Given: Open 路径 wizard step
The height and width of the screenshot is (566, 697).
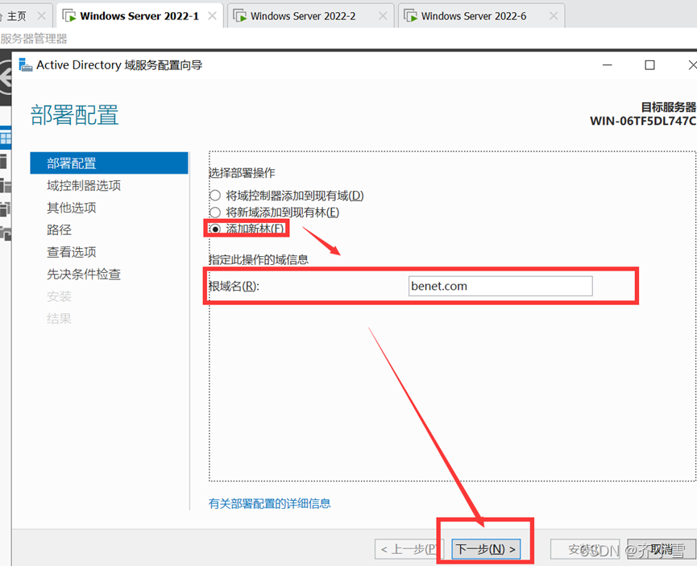Looking at the screenshot, I should pyautogui.click(x=59, y=229).
